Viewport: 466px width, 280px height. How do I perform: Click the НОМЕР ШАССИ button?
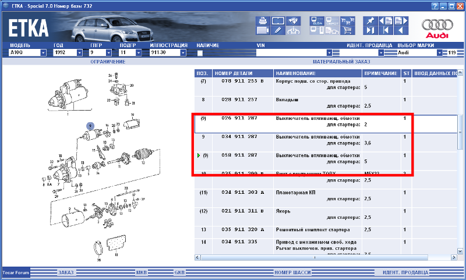[x=293, y=272]
